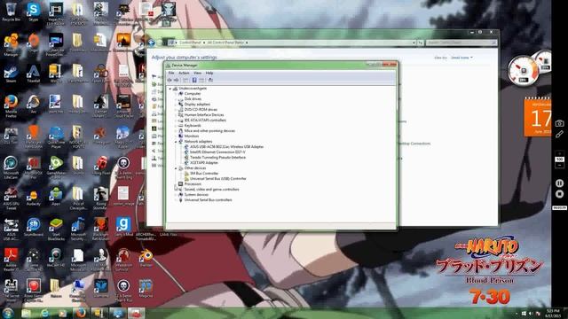Open the Action menu in Device Manager
This screenshot has height=319, width=568.
[184, 73]
